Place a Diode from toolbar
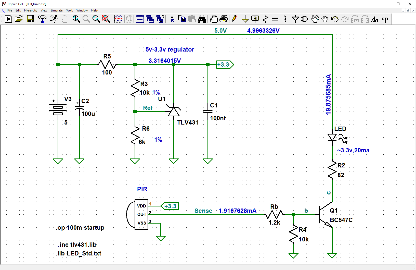Viewport: 416px width, 270px height. point(295,19)
